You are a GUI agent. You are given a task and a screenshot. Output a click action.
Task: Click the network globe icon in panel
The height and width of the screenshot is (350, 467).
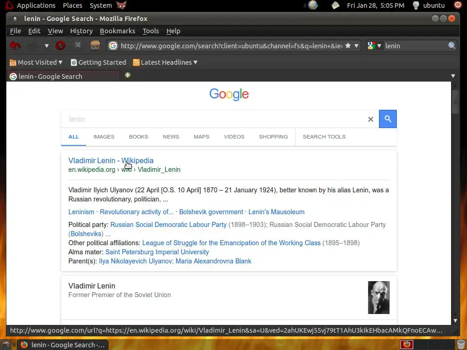tap(313, 5)
